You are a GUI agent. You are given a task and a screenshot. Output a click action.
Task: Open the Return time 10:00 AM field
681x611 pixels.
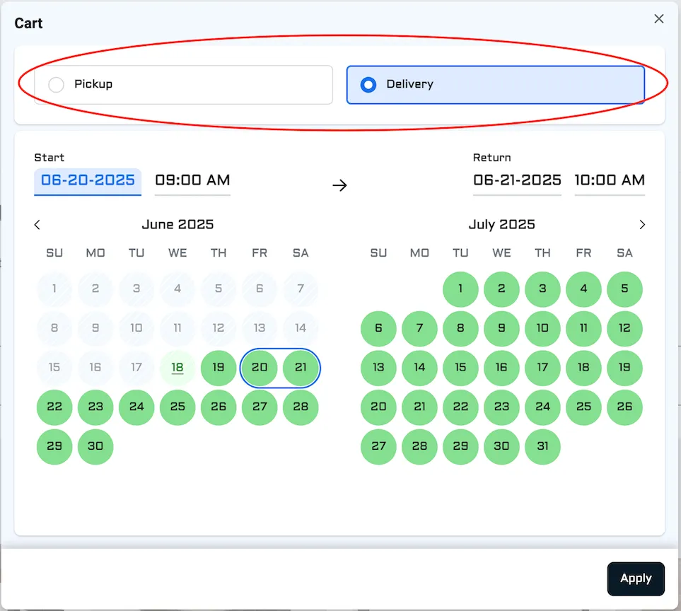click(x=610, y=180)
